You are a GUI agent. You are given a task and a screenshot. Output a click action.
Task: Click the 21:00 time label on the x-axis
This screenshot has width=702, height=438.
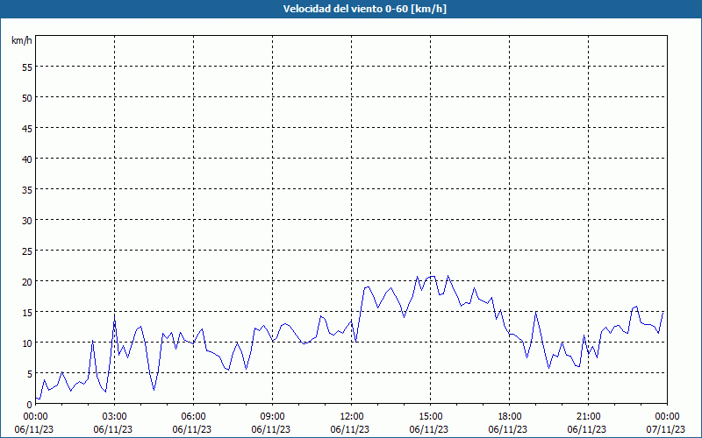point(588,417)
